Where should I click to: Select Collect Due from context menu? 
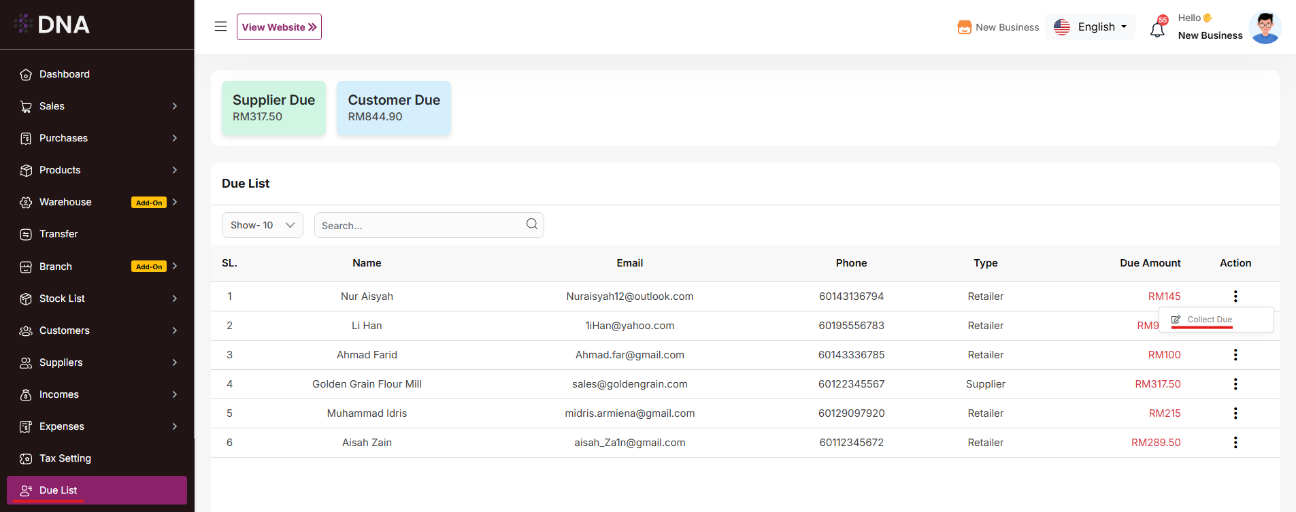(1209, 320)
